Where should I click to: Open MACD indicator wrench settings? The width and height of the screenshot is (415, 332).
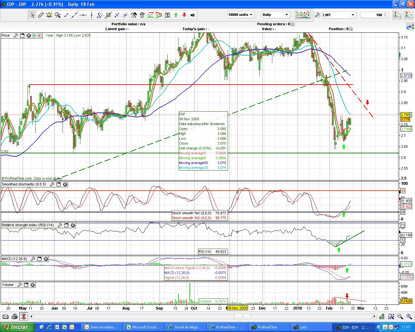point(33,259)
